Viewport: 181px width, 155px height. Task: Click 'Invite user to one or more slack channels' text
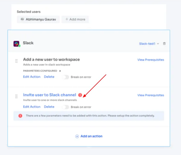50,100
